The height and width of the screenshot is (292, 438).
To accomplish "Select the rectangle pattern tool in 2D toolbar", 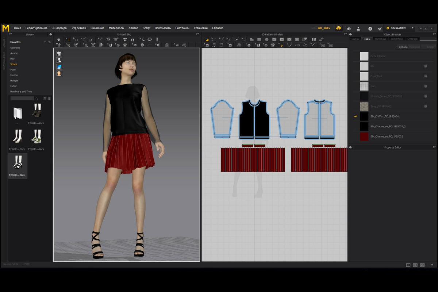I will [259, 39].
